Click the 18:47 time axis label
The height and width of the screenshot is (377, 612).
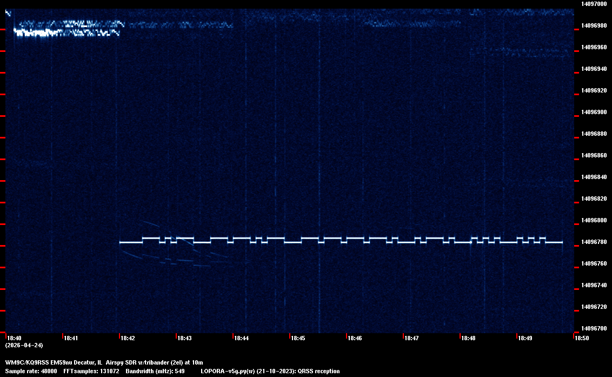point(411,338)
